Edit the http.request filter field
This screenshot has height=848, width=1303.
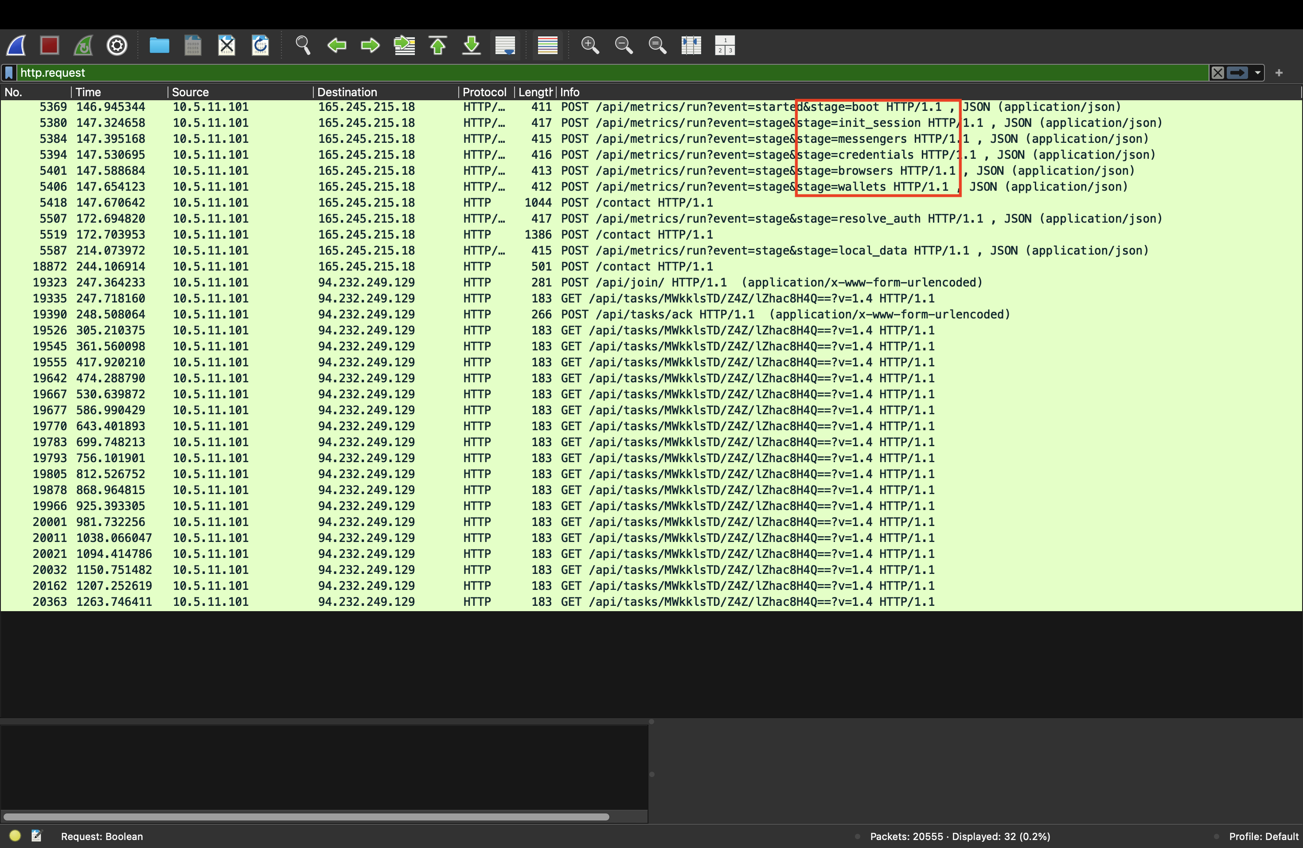[613, 73]
